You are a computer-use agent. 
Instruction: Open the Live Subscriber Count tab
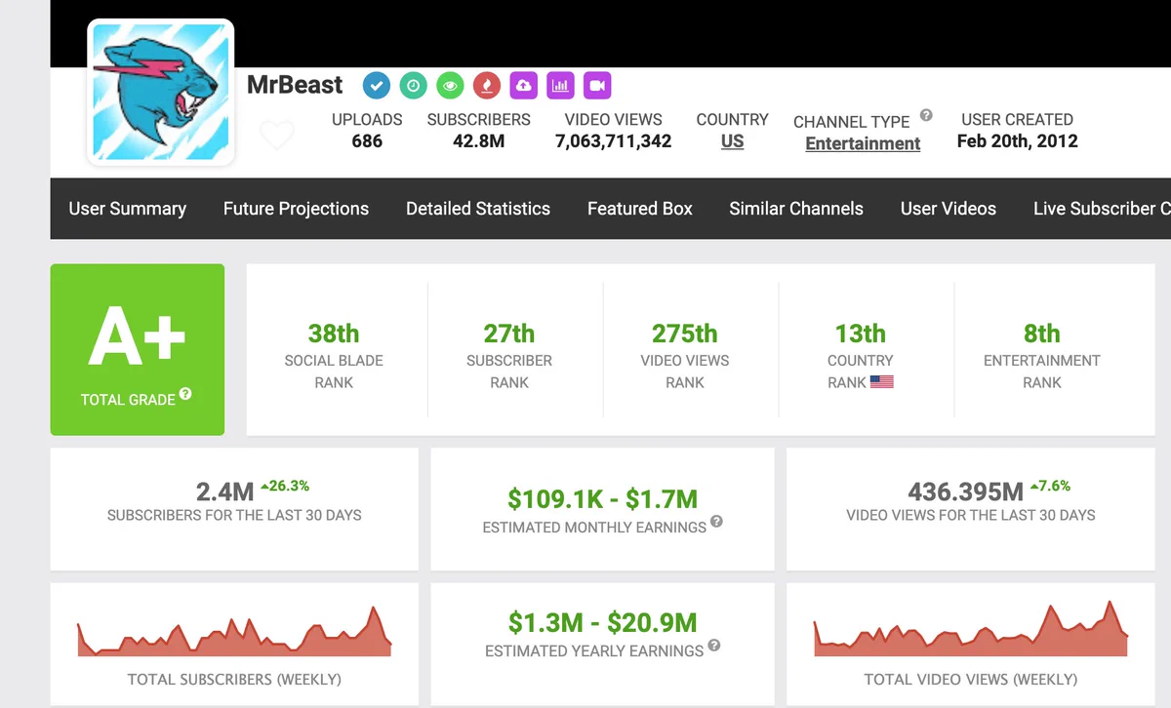pyautogui.click(x=1102, y=209)
